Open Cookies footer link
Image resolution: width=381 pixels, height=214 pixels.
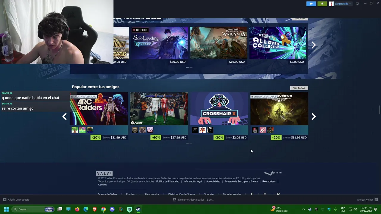102,185
